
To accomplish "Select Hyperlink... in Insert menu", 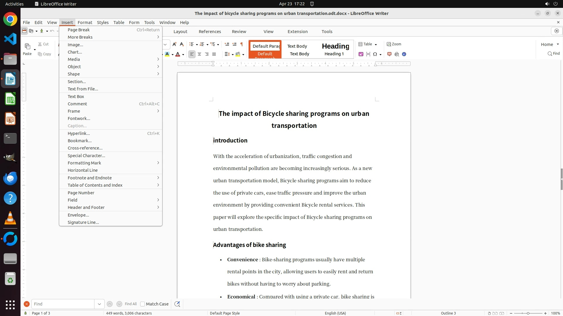I will [x=79, y=133].
